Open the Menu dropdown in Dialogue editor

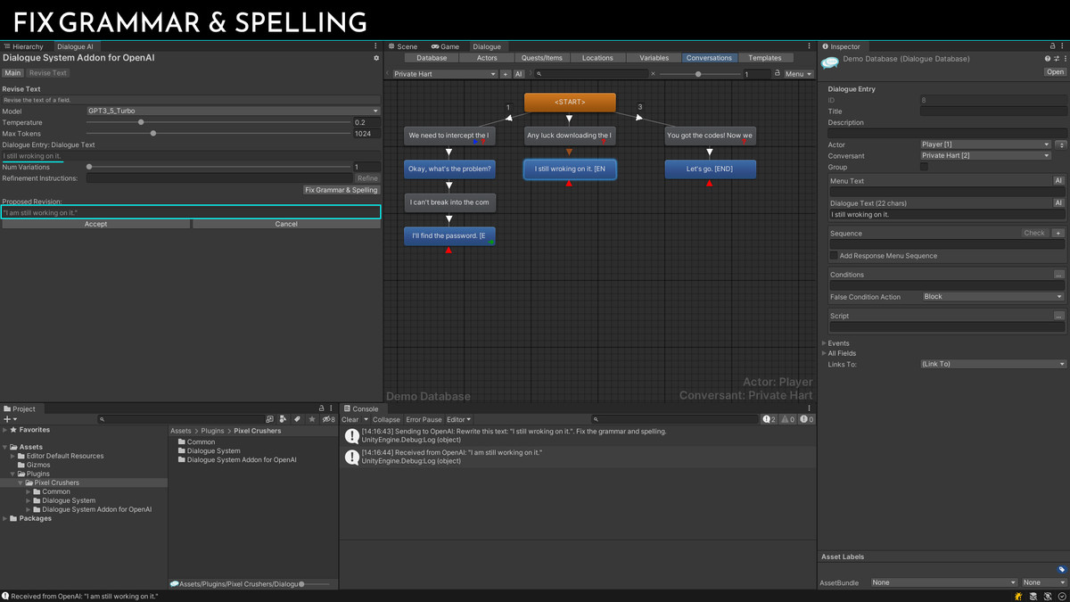tap(798, 74)
